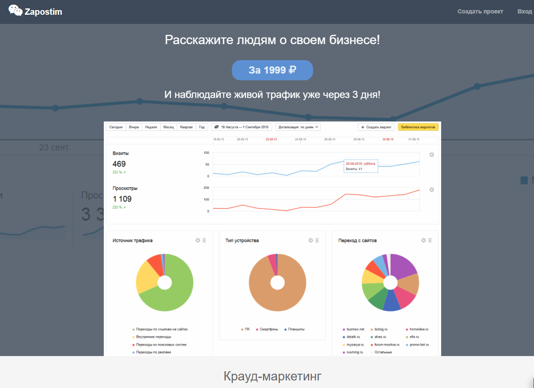Choose the Год period option

coord(202,127)
